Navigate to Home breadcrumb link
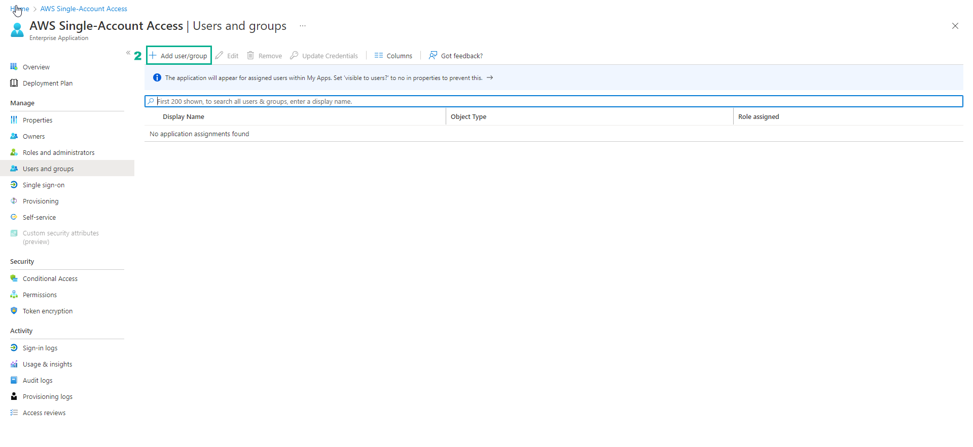This screenshot has width=973, height=447. click(19, 9)
